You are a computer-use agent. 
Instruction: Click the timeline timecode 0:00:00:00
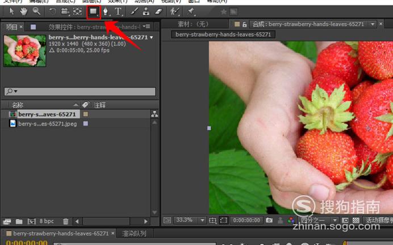pyautogui.click(x=27, y=242)
